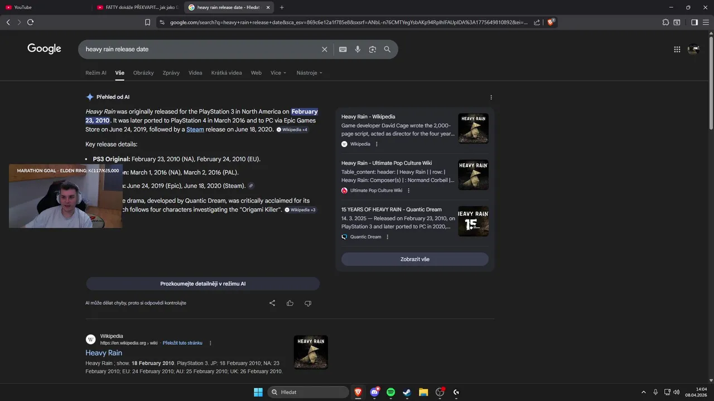
Task: Expand the Nástroje tools dropdown
Action: pos(309,73)
